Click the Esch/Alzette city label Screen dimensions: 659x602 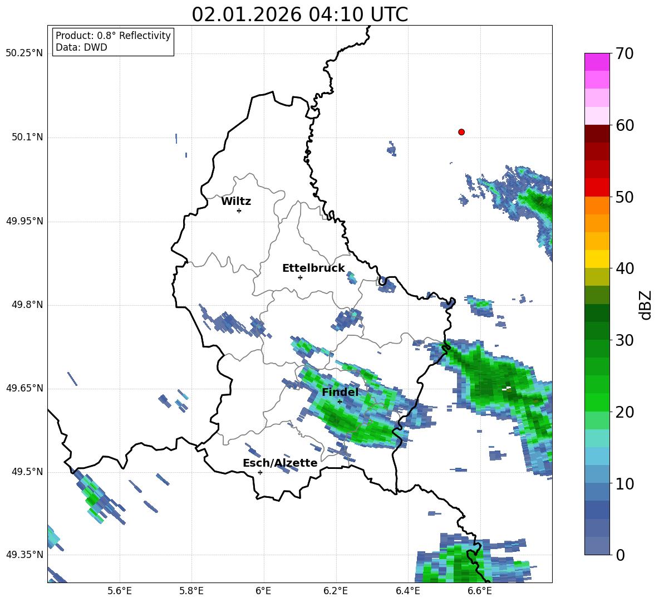[280, 463]
